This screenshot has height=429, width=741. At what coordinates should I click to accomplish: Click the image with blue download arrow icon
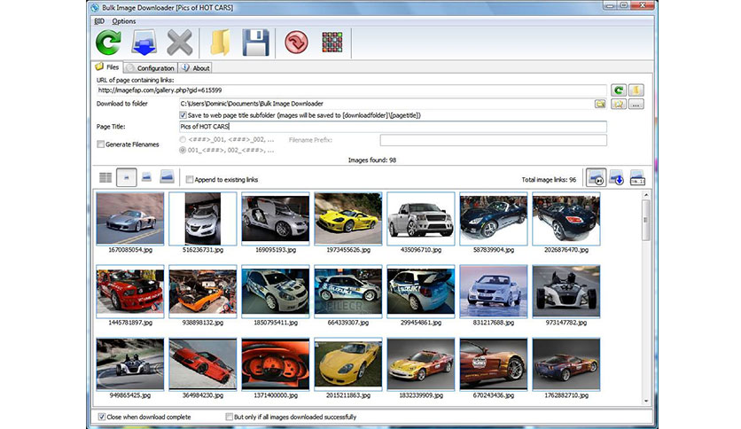616,177
